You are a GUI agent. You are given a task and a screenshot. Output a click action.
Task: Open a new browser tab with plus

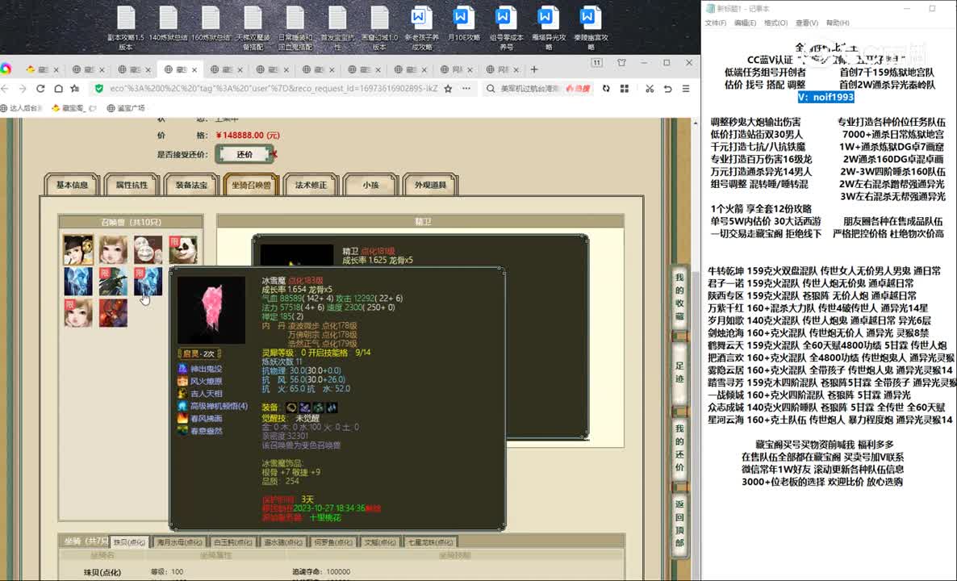534,69
